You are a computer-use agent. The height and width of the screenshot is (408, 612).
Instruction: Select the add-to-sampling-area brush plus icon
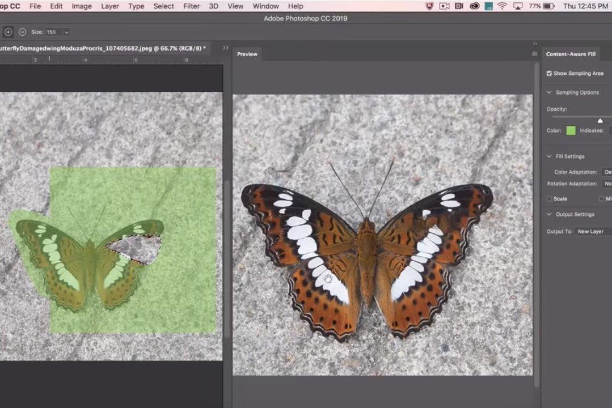click(9, 32)
